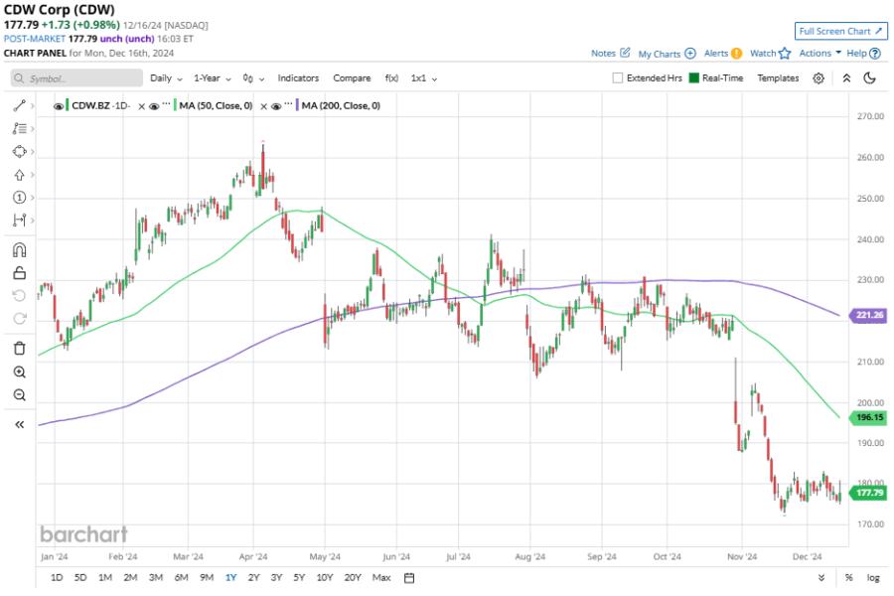Collapse the top toolbar with double chevron

tap(846, 78)
